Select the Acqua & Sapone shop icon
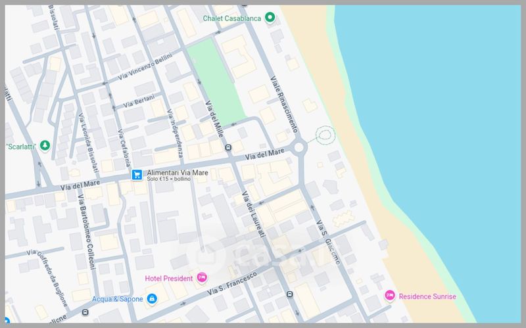This screenshot has height=328, width=526. 153,299
